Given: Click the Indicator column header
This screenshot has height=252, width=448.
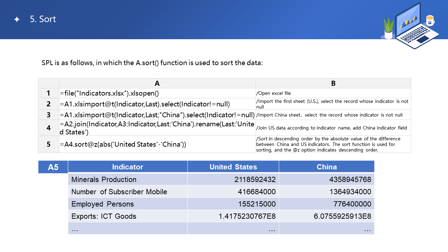Looking at the screenshot, I should click(128, 167).
